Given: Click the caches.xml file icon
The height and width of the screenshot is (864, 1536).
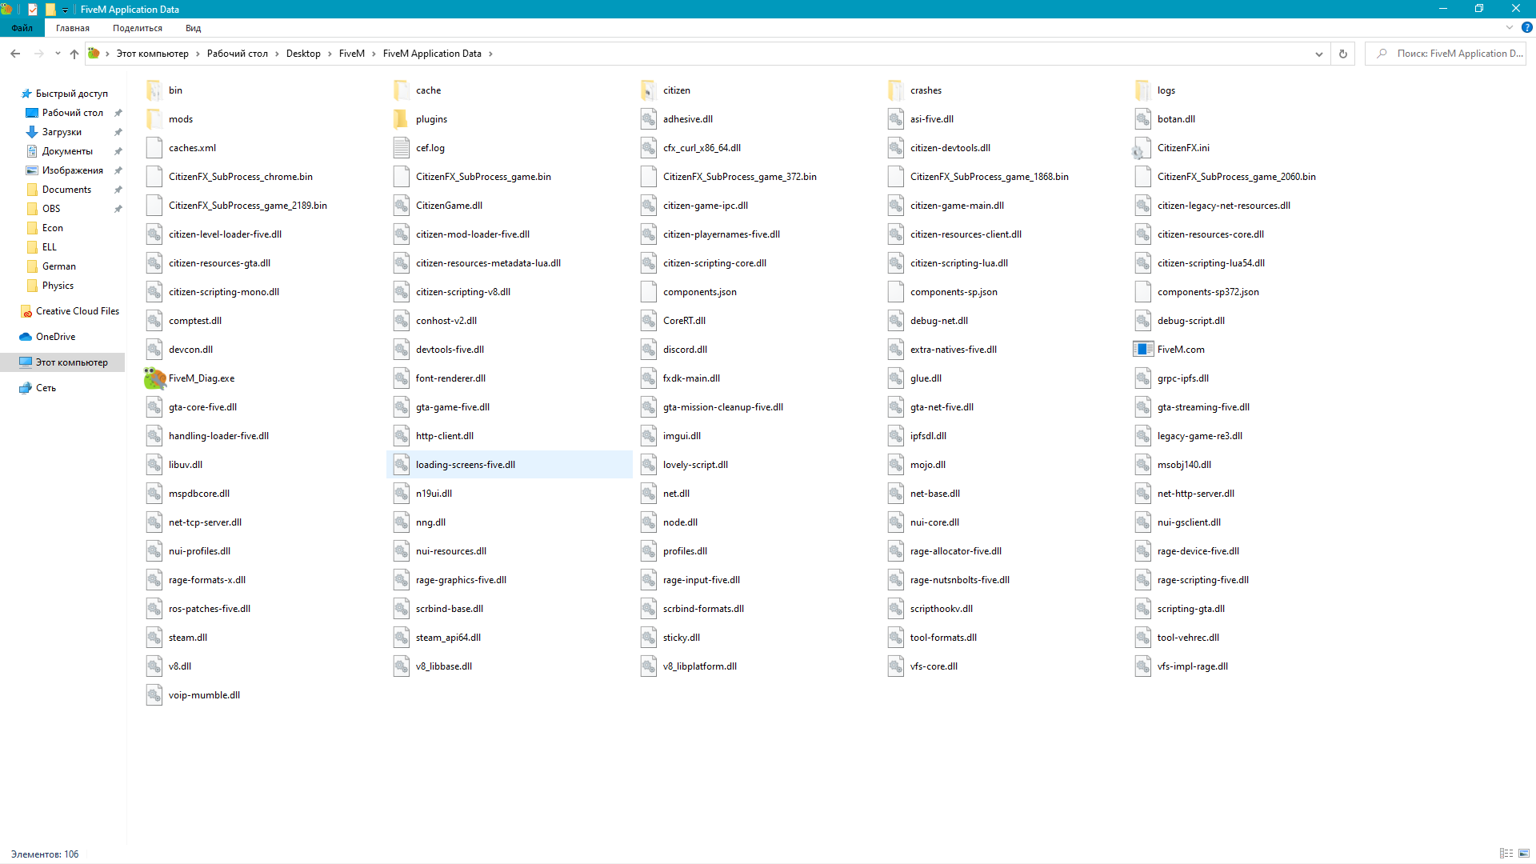Looking at the screenshot, I should 154,148.
